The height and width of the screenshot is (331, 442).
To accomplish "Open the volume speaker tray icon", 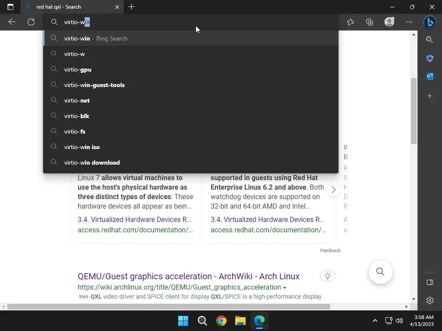I will (399, 321).
